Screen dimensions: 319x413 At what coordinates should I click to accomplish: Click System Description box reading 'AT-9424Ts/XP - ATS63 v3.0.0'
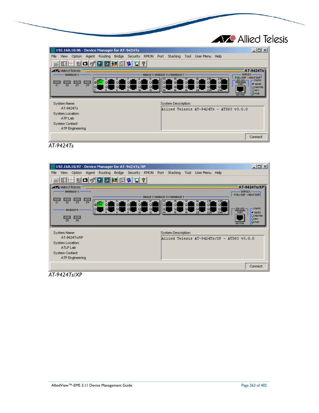coord(213,247)
